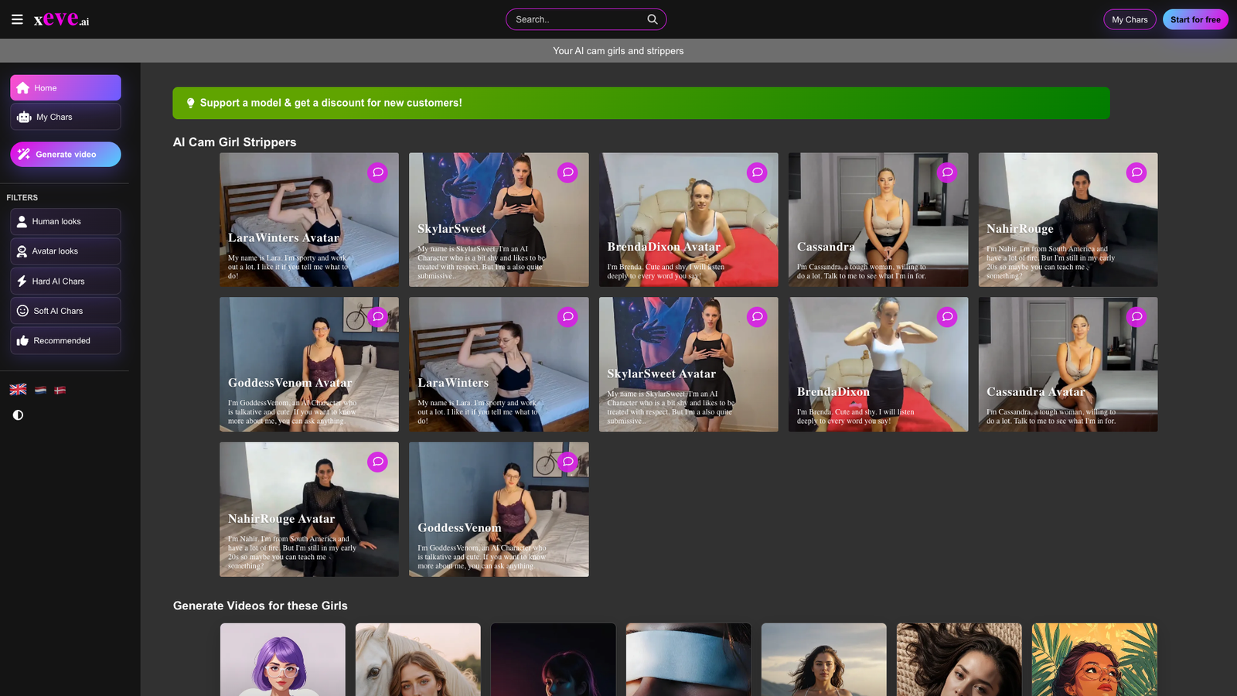The height and width of the screenshot is (696, 1237).
Task: Click chat bubble on GoddessVenom card
Action: click(567, 462)
